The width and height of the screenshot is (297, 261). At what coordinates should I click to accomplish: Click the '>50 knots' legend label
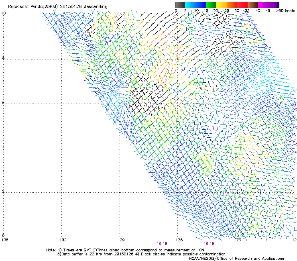point(285,11)
